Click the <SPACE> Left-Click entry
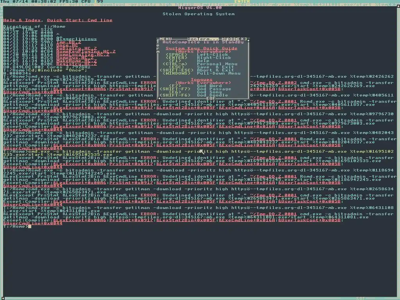This screenshot has width=400, height=300. coord(197,55)
